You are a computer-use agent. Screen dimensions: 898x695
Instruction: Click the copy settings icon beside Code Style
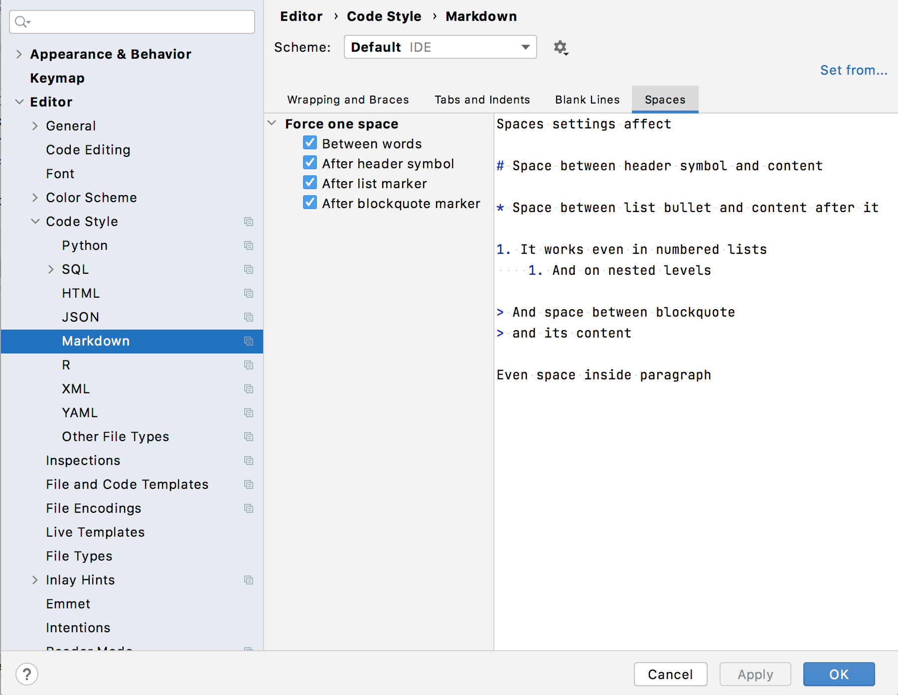pos(249,222)
